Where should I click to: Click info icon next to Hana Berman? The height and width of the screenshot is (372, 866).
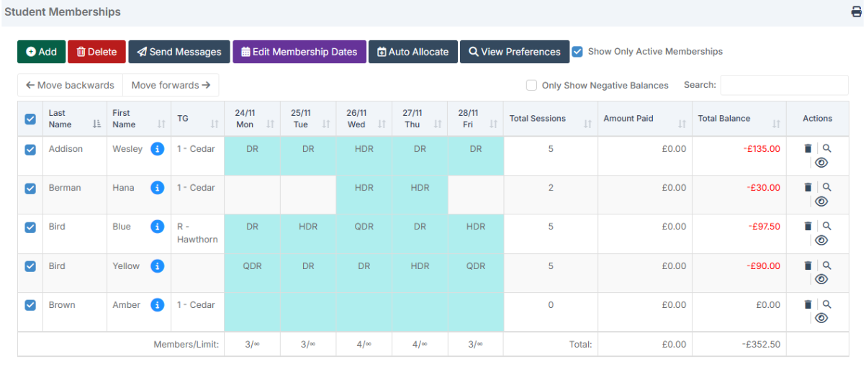[x=158, y=188]
